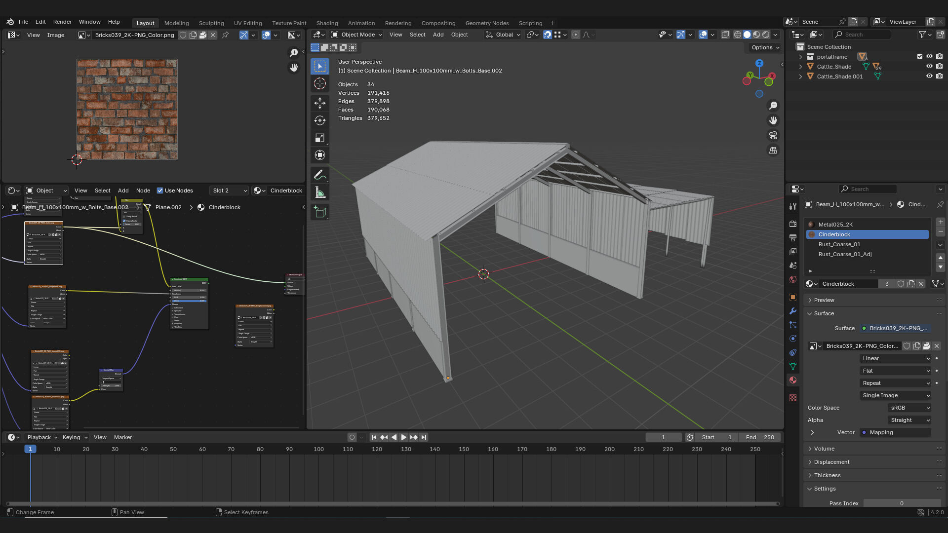Image resolution: width=948 pixels, height=533 pixels.
Task: Open the Slot 2 material slot dropdown
Action: [229, 190]
